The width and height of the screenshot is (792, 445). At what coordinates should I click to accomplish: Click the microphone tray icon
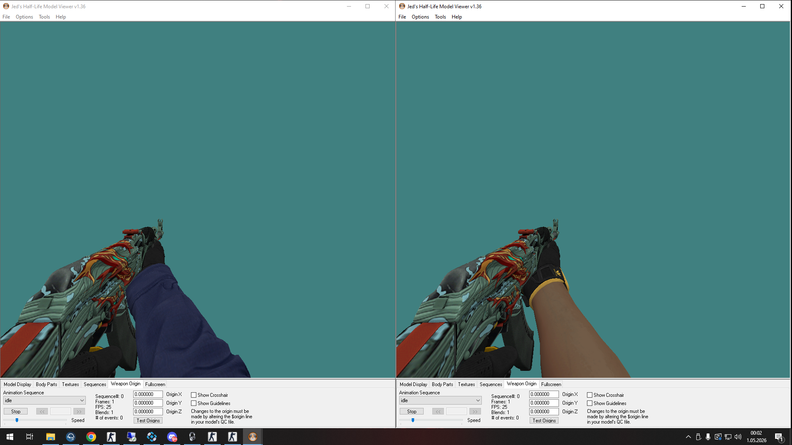click(708, 437)
